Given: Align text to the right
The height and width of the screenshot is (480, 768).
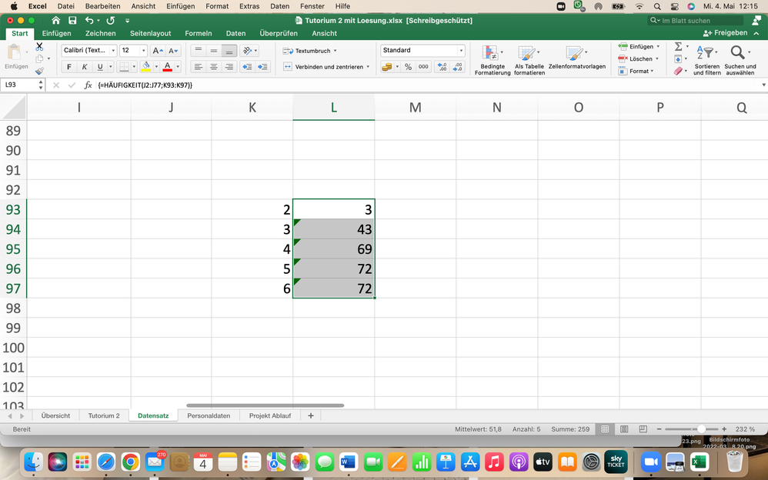Looking at the screenshot, I should pyautogui.click(x=229, y=67).
